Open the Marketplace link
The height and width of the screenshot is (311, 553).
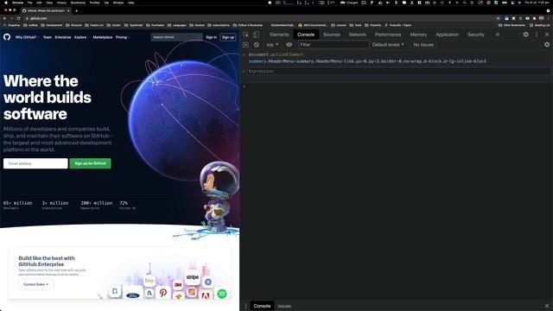tap(103, 37)
